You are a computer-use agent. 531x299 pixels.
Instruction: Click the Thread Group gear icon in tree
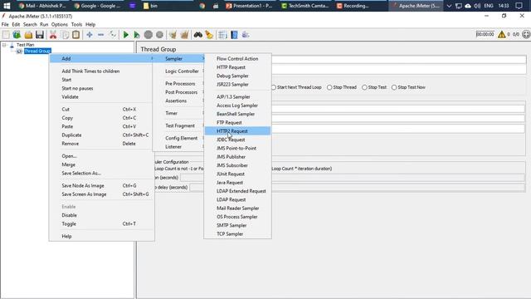(x=19, y=51)
